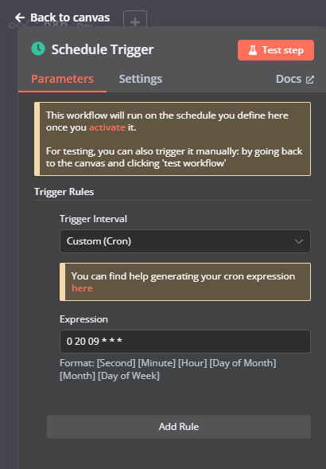Go back via 'Back to canvas' text

pyautogui.click(x=70, y=18)
